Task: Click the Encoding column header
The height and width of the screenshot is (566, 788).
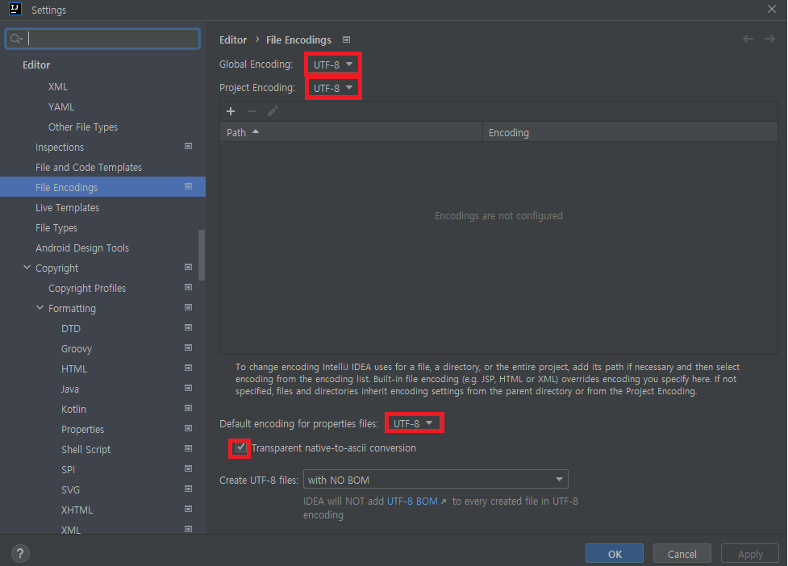Action: [x=630, y=132]
